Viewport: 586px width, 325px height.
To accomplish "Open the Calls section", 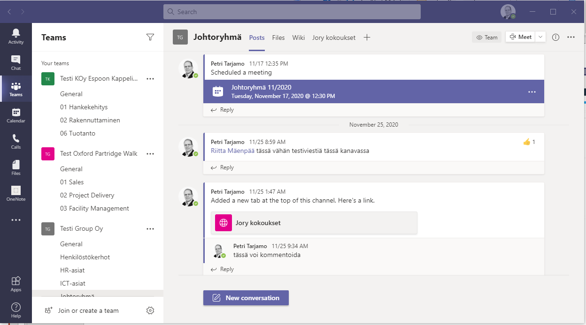I will 16,141.
